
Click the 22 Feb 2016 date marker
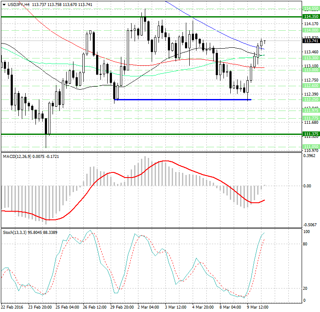pos(13,307)
